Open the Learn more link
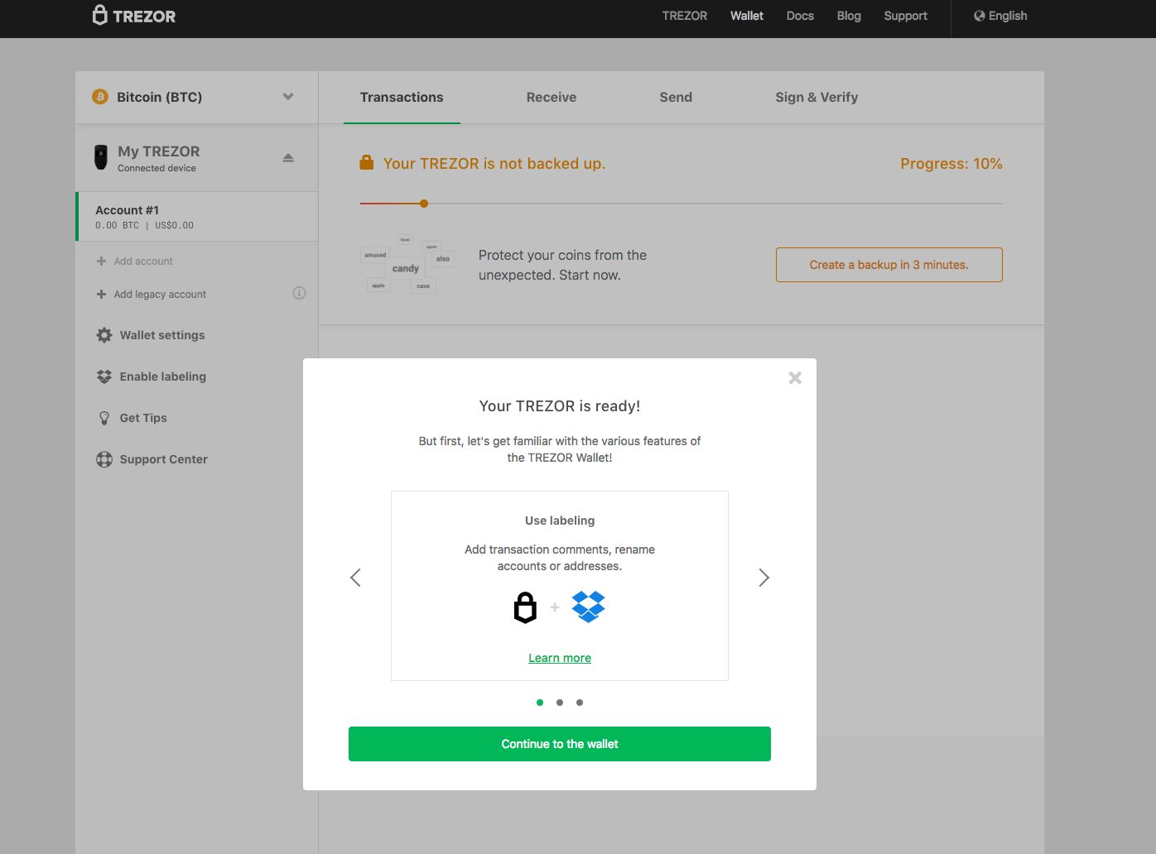The width and height of the screenshot is (1156, 854). click(x=560, y=658)
